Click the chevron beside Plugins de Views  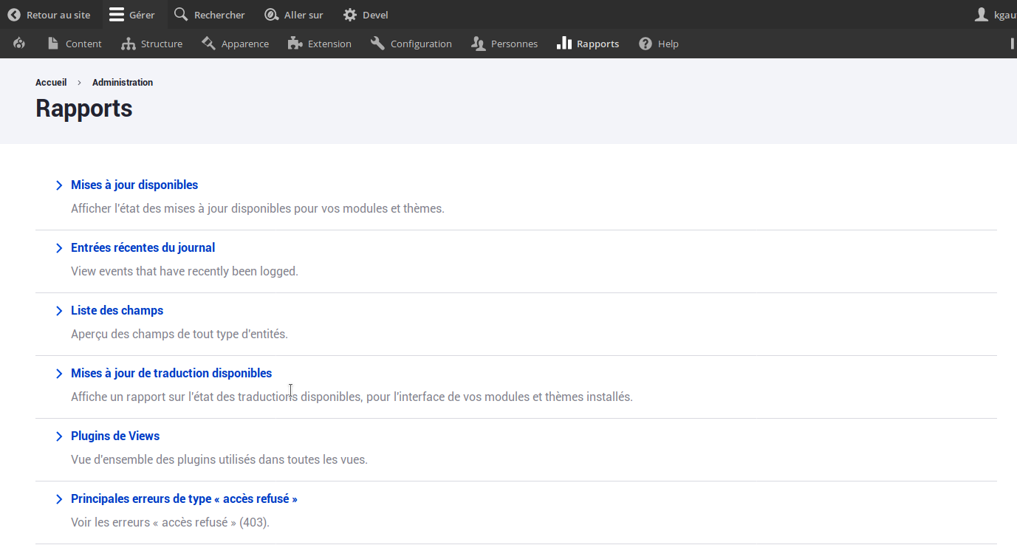coord(59,436)
